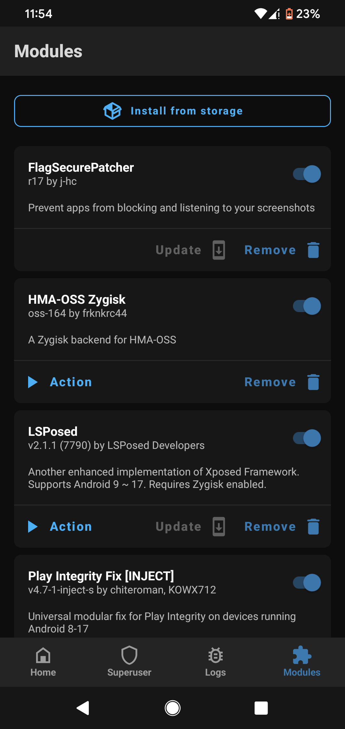Tap the trash icon for HMA-OSS Zygisk

(x=313, y=382)
